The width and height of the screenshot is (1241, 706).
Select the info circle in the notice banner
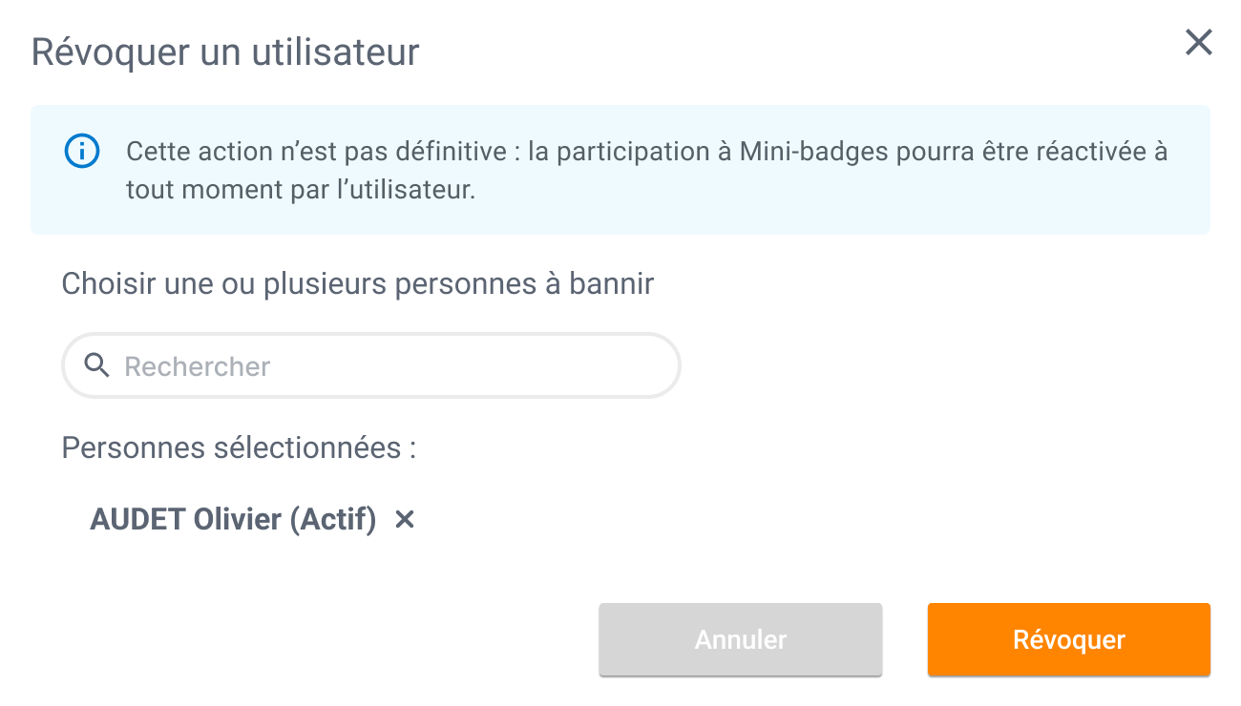pyautogui.click(x=82, y=150)
